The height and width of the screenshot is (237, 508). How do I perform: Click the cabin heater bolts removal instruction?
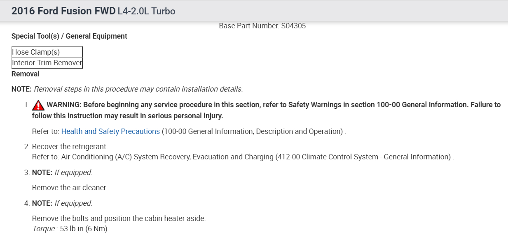[x=119, y=219]
